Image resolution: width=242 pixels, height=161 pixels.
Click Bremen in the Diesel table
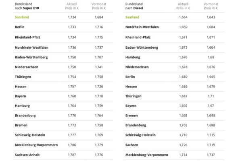click(x=132, y=116)
